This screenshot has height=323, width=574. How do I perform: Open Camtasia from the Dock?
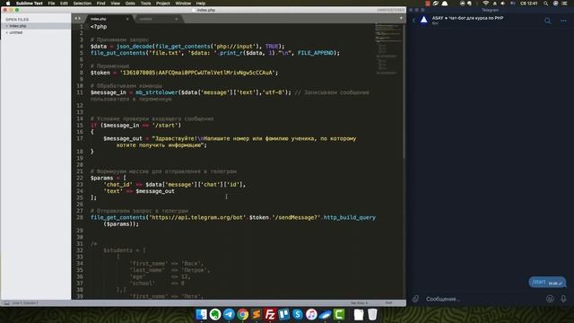point(339,314)
